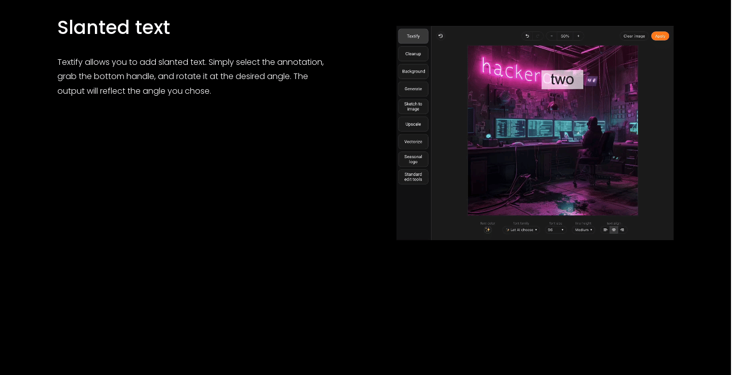Zoom out with the minus icon
The width and height of the screenshot is (732, 375).
click(552, 36)
